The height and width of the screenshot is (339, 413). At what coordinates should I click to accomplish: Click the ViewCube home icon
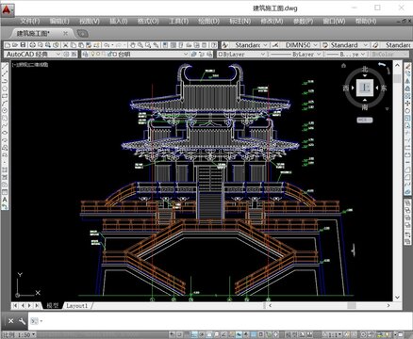(343, 66)
